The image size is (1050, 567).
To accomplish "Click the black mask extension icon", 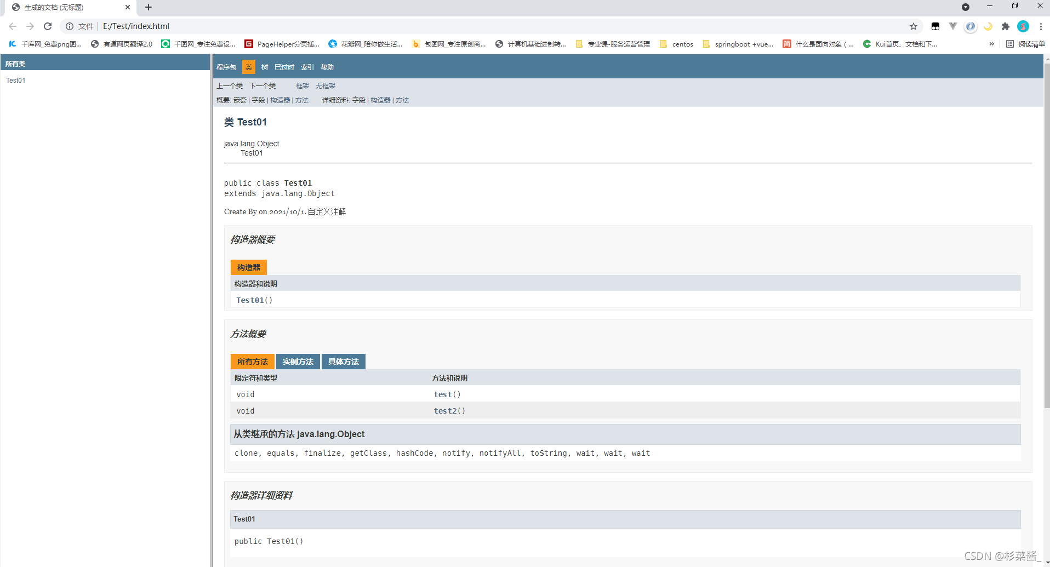I will pos(935,26).
